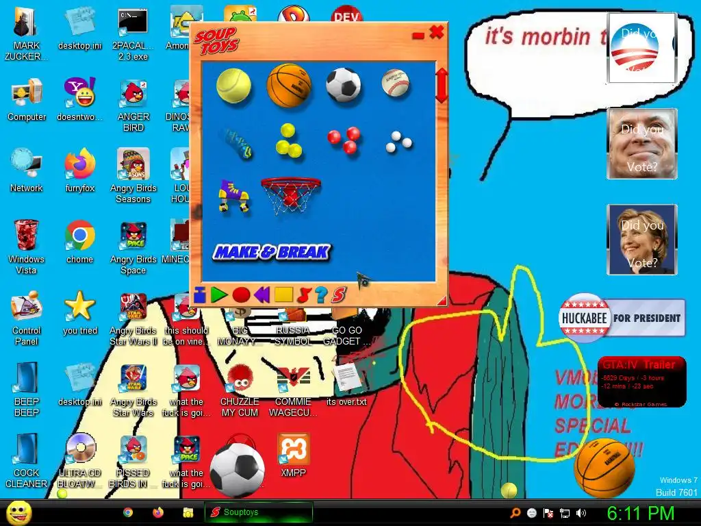Pick the basketball toy in Soup Toys
The height and width of the screenshot is (526, 701).
pos(289,85)
